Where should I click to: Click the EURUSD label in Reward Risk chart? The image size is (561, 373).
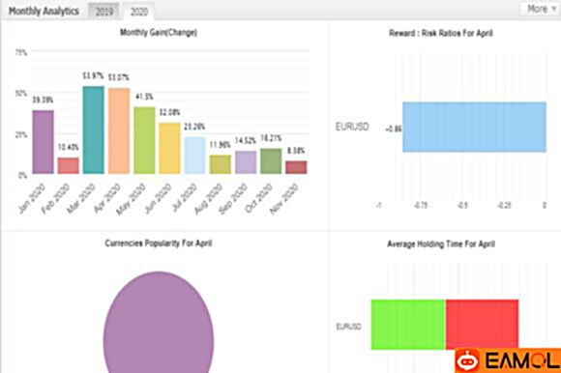click(x=352, y=127)
